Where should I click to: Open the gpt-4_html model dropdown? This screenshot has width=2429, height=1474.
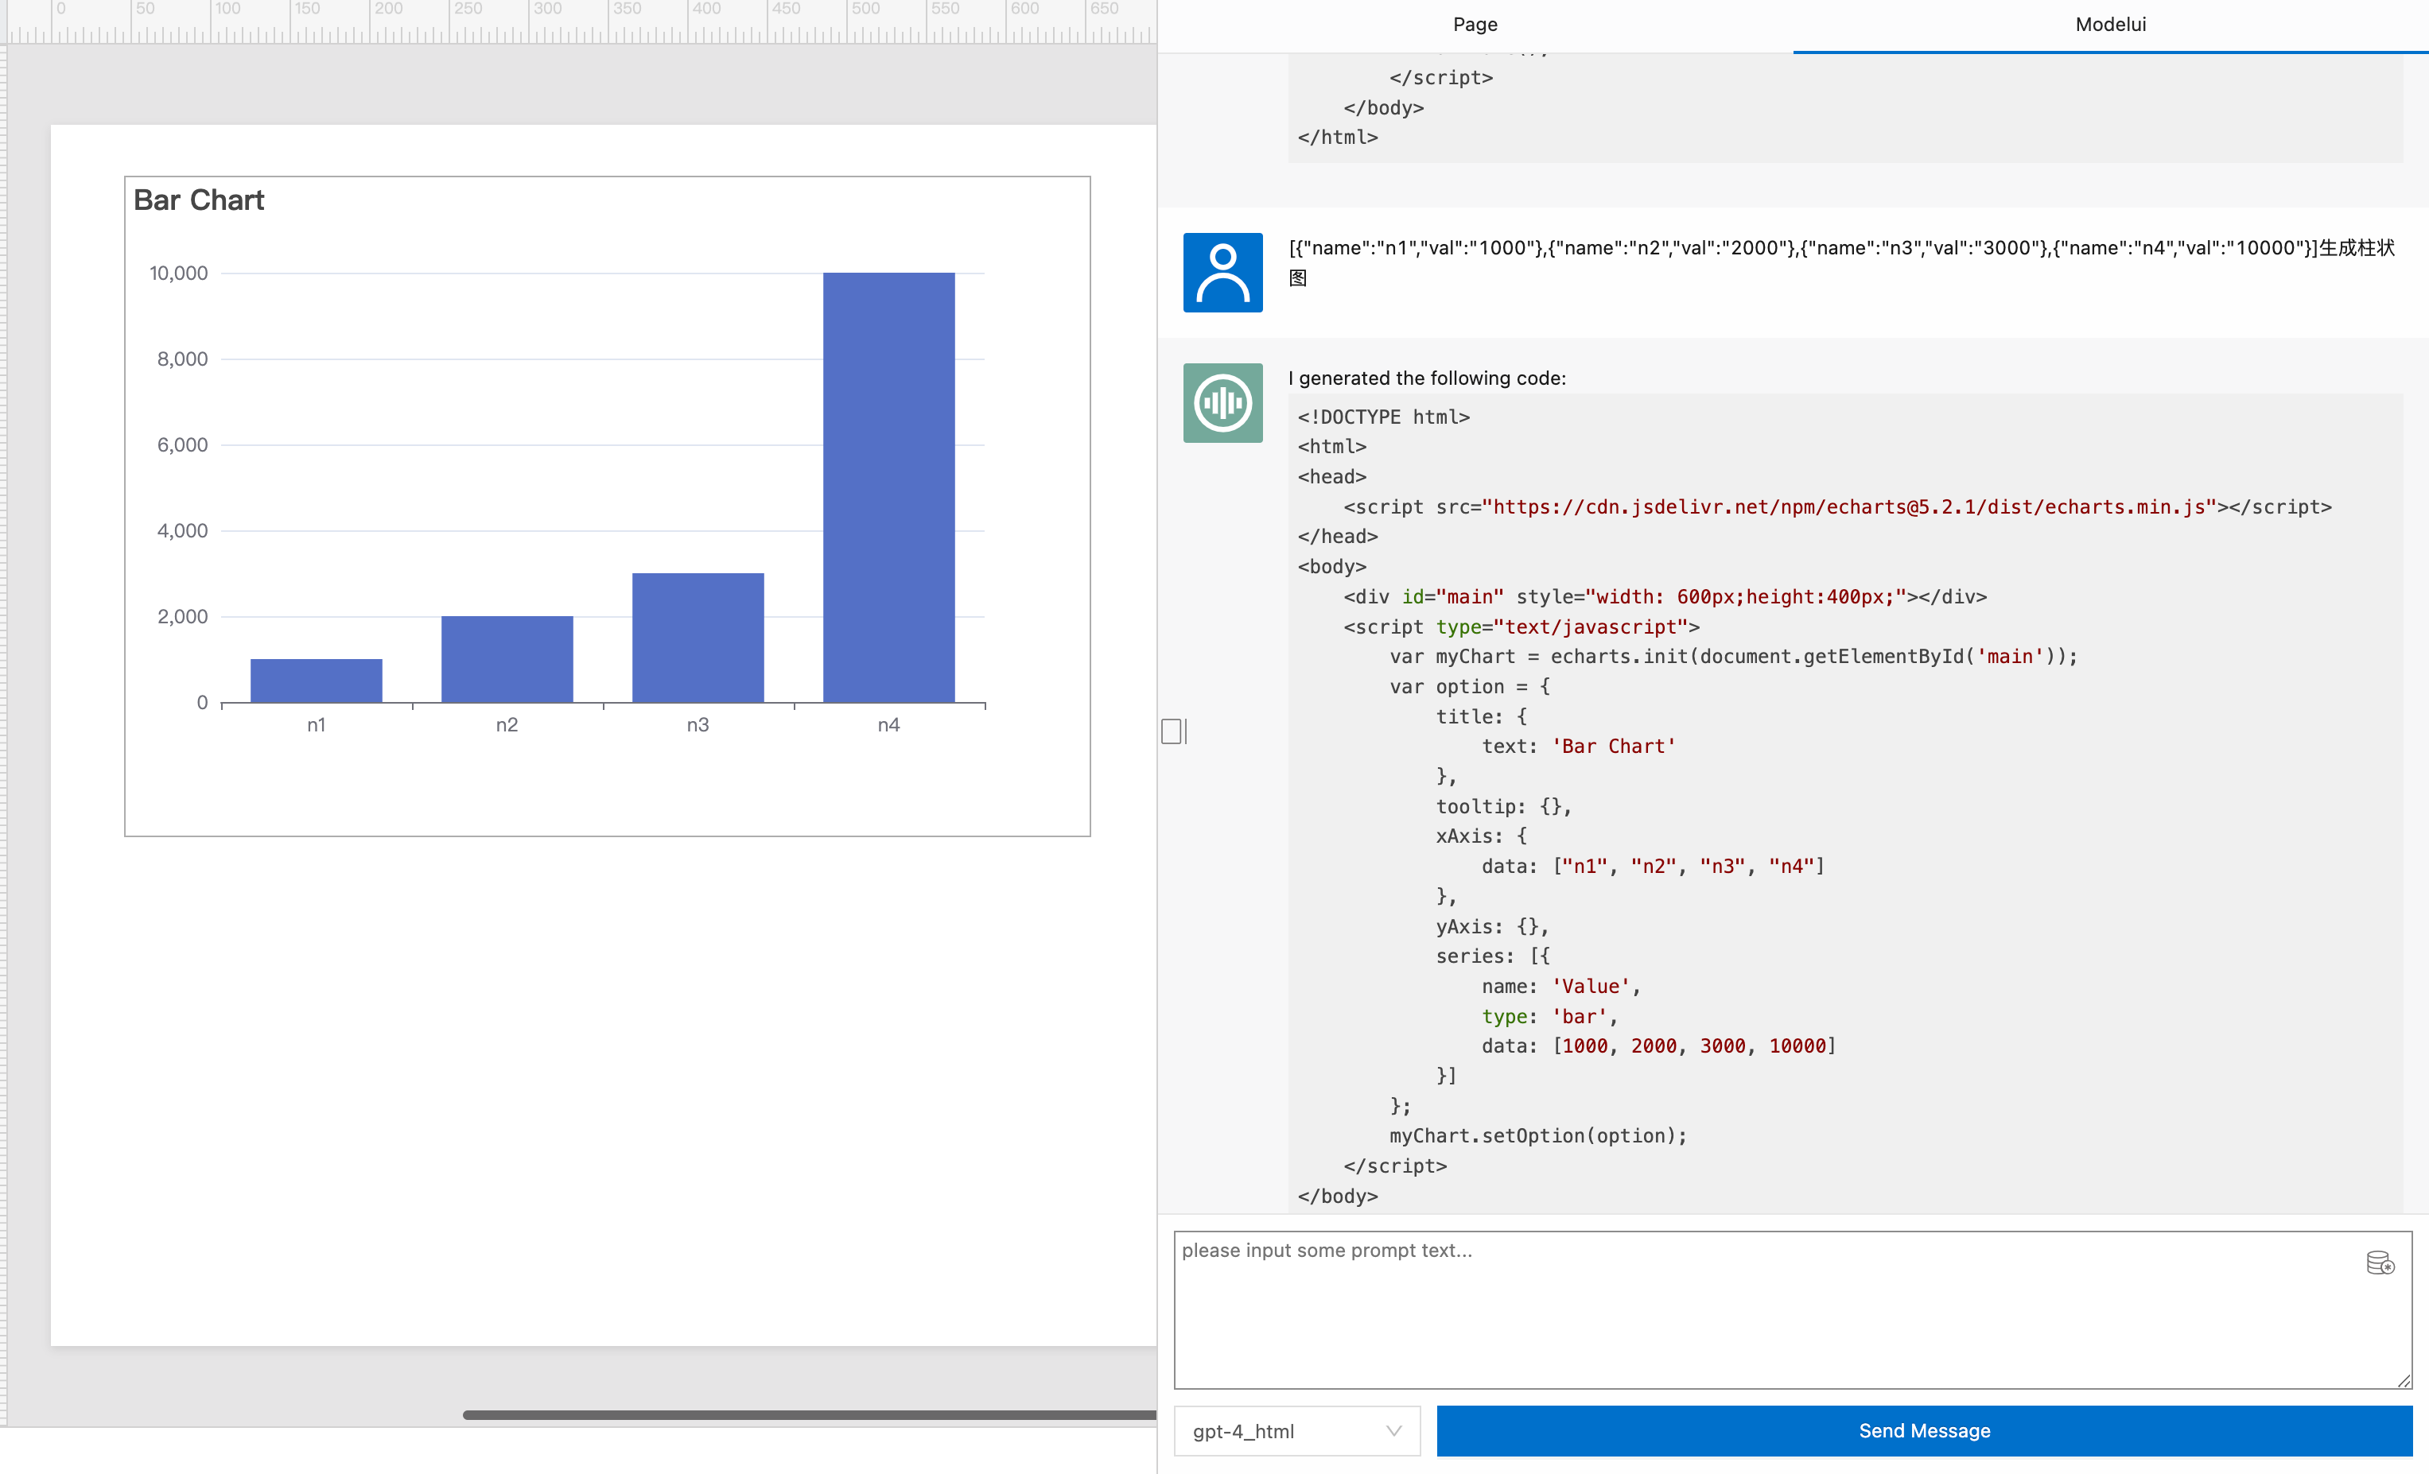point(1296,1430)
